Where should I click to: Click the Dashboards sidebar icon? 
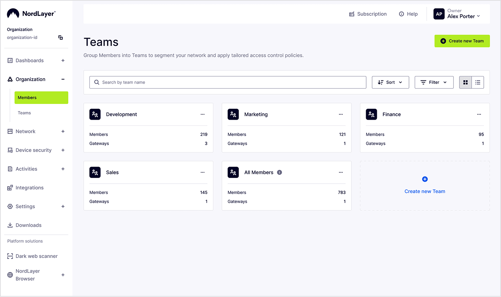click(10, 60)
